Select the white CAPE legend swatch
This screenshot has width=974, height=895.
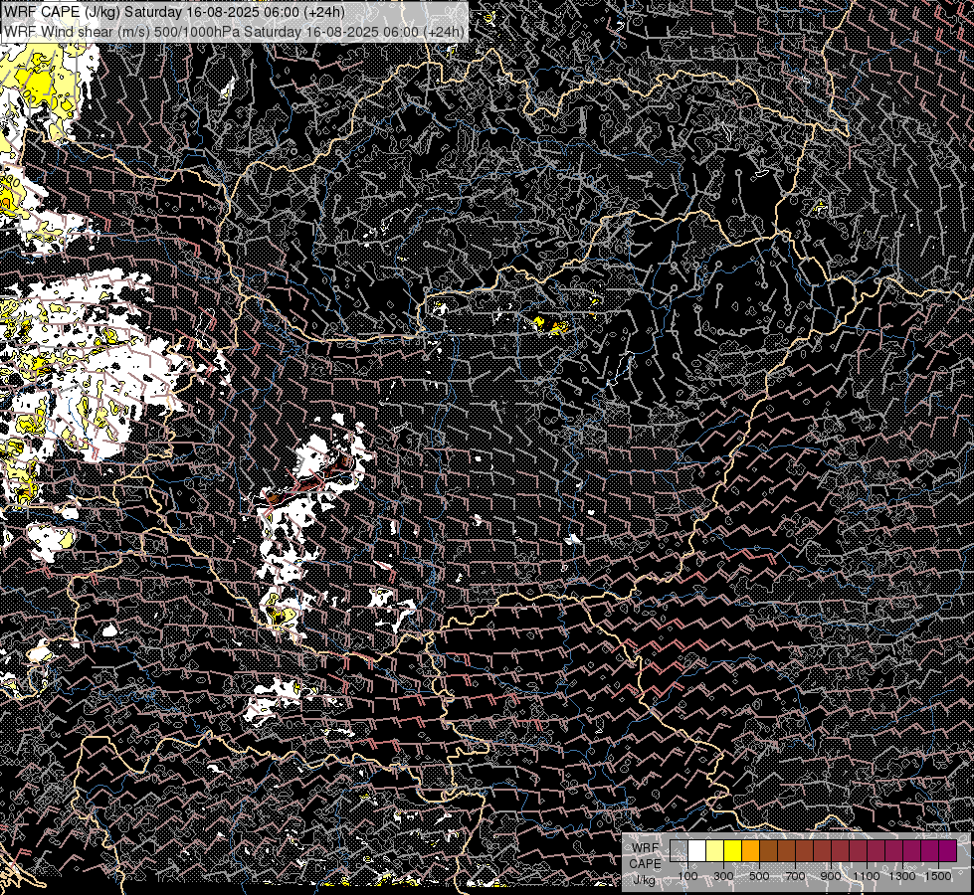click(697, 850)
